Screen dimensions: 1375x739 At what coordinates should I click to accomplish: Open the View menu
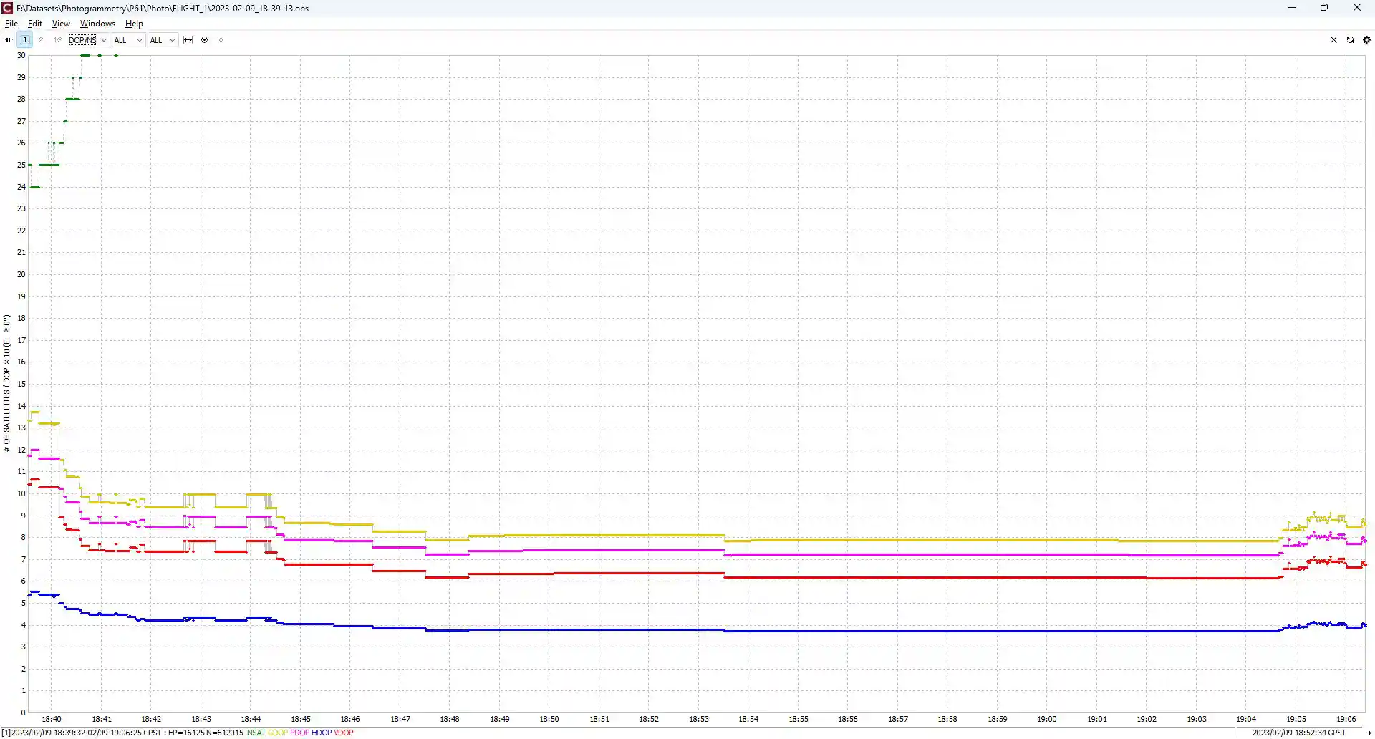tap(61, 24)
